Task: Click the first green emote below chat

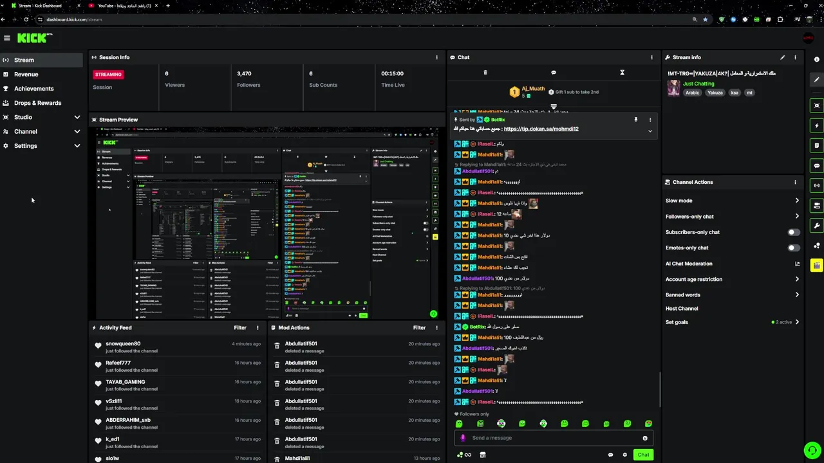Action: pos(459,424)
